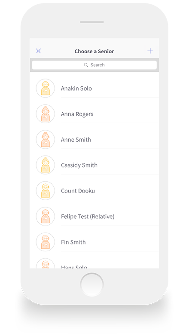
Task: Select Felipe Test (Relative) name
Action: (x=88, y=217)
